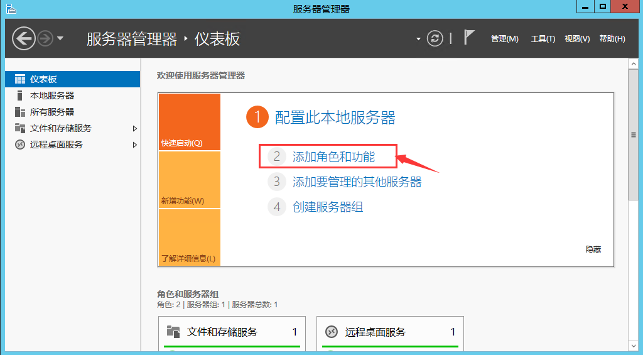Select 仪表板 in the sidebar
This screenshot has width=643, height=355.
pyautogui.click(x=73, y=79)
